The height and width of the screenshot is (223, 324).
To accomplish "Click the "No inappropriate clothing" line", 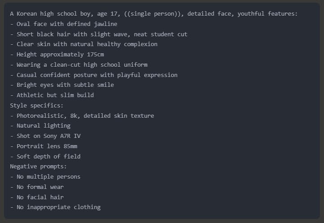I will point(55,207).
